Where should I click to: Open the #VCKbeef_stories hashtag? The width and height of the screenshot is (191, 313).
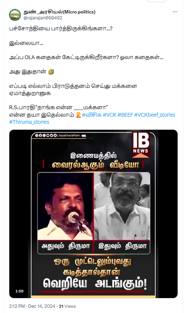point(155,115)
